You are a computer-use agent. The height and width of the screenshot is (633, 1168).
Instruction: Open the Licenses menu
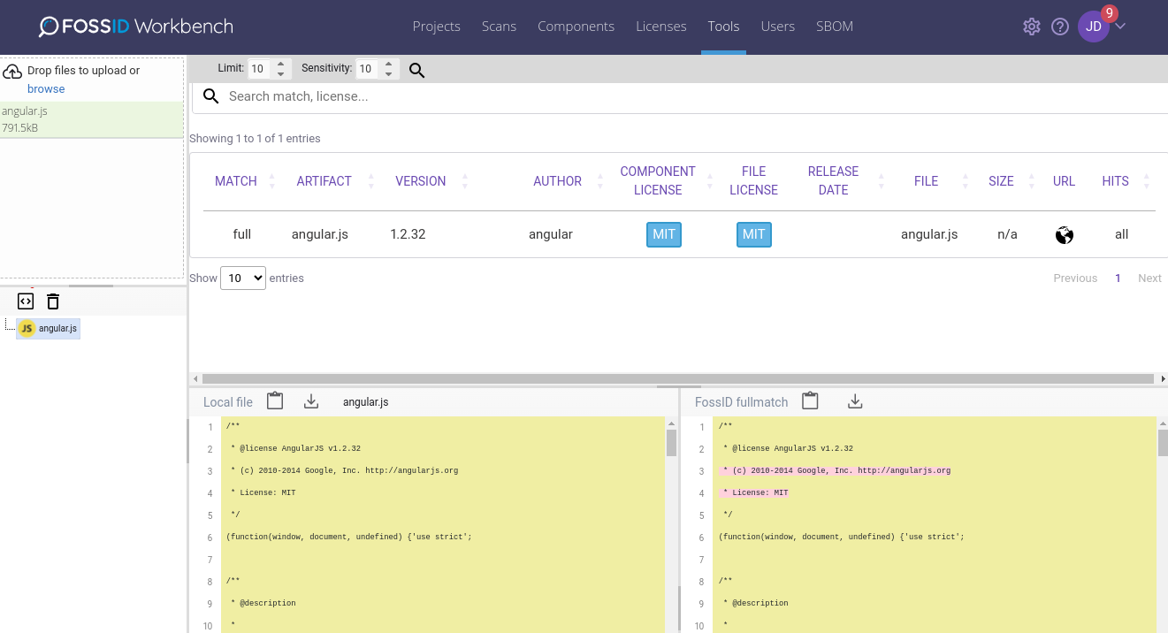point(661,27)
